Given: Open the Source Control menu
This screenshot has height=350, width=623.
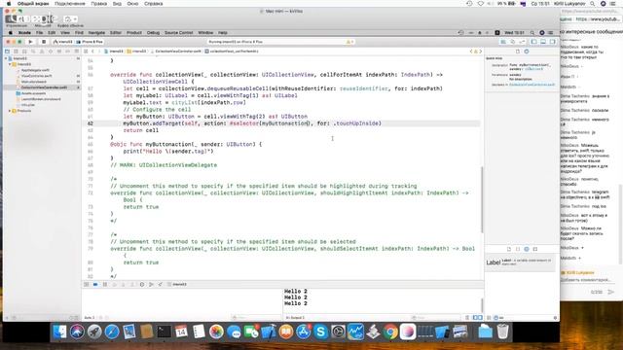Looking at the screenshot, I should (x=178, y=33).
